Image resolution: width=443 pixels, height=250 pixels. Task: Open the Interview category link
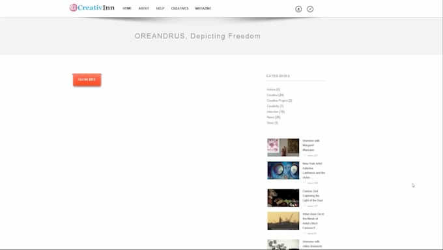276,112
